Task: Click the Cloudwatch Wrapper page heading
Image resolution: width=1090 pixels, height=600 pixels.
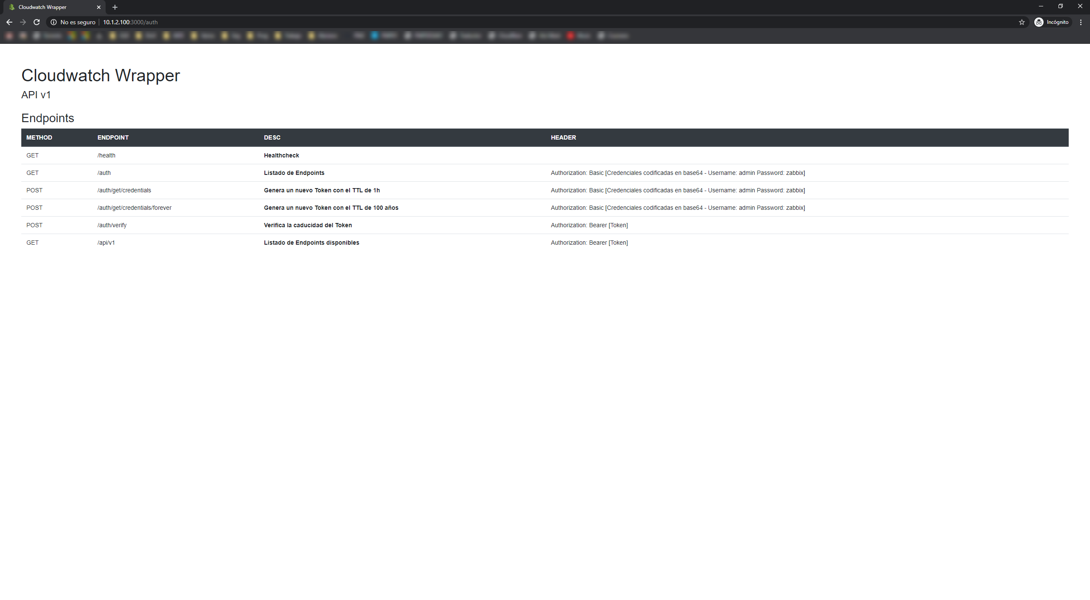Action: point(100,75)
